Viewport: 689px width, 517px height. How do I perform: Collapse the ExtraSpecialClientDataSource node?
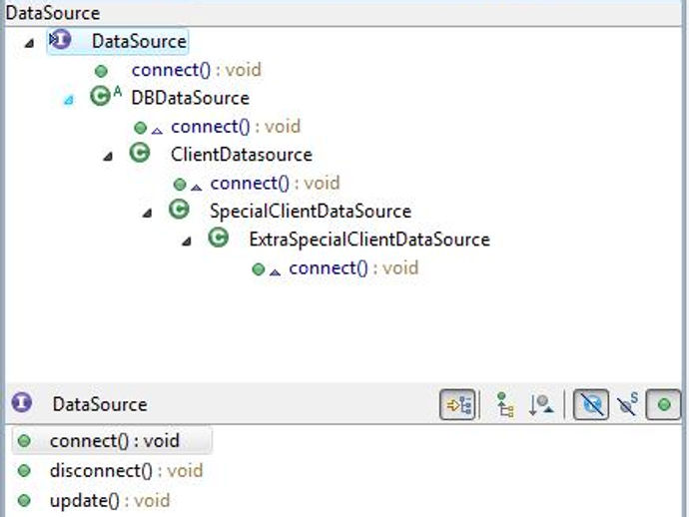(187, 242)
